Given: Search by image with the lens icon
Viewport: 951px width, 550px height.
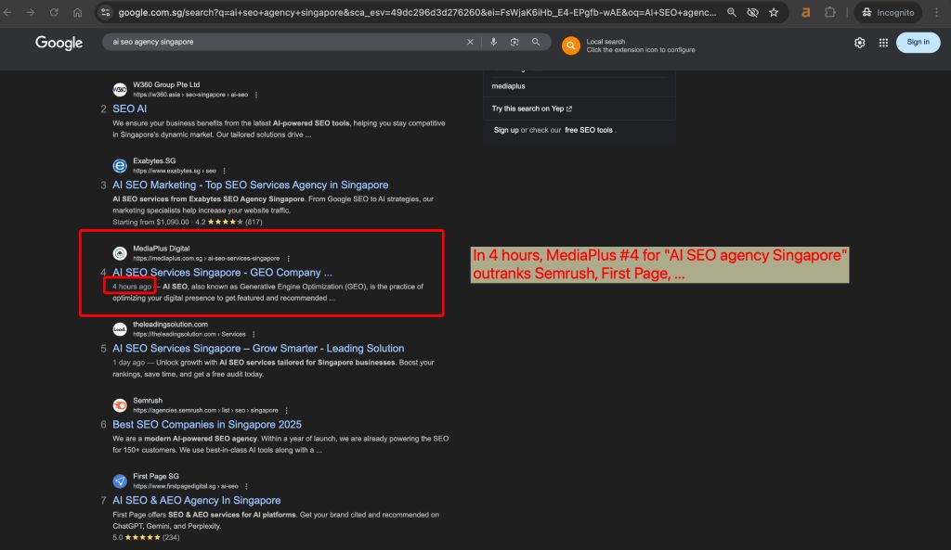Looking at the screenshot, I should pyautogui.click(x=515, y=42).
